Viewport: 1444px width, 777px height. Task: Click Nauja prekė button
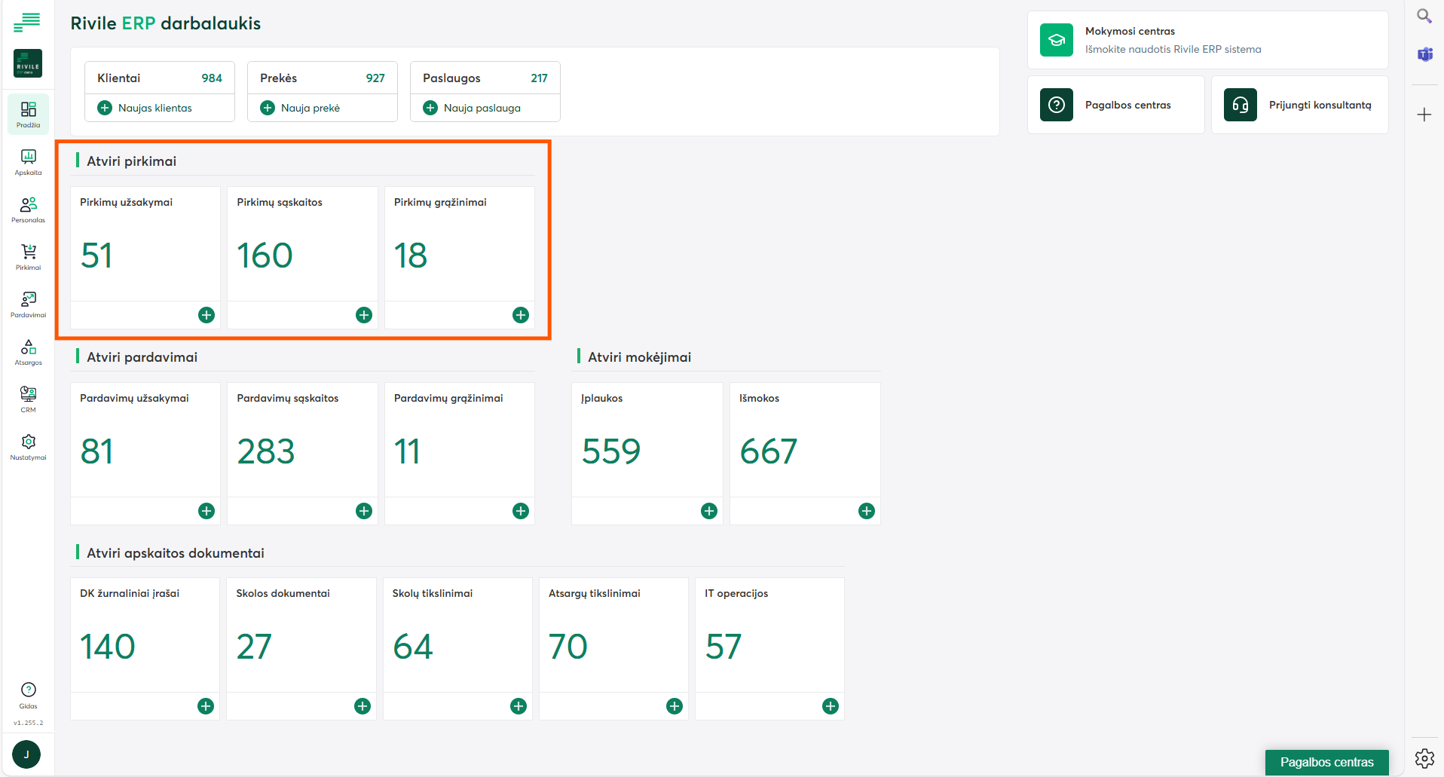[301, 108]
